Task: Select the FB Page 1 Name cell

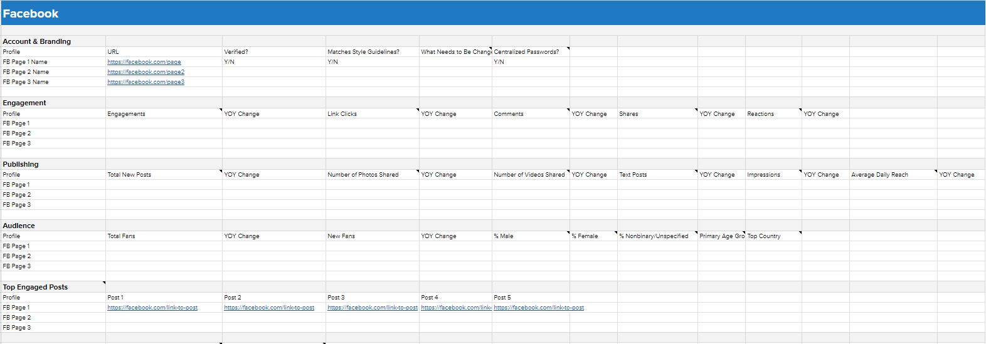Action: pyautogui.click(x=25, y=62)
